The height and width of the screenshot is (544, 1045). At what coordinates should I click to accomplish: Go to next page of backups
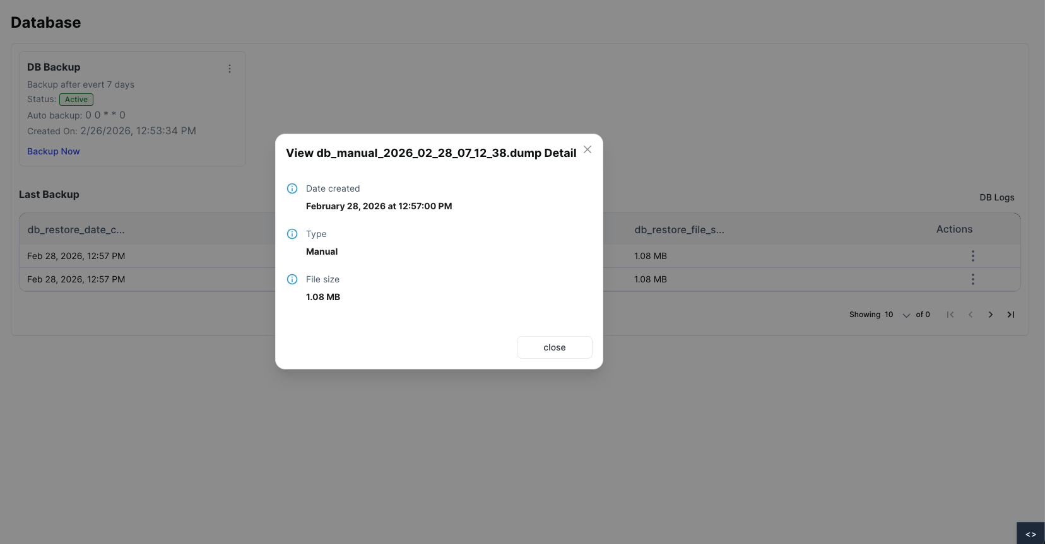[x=991, y=315]
